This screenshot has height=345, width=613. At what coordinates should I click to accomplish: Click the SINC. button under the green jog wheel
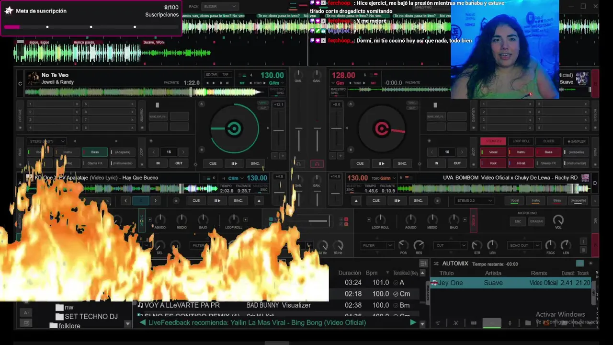coord(255,163)
